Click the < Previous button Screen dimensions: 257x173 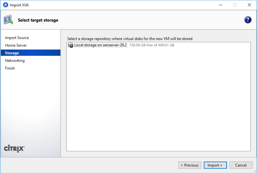pos(190,165)
